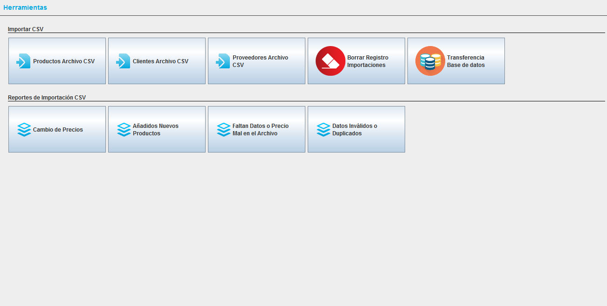Screen dimensions: 607x306
Task: Click the orange database transfer icon
Action: coord(430,61)
